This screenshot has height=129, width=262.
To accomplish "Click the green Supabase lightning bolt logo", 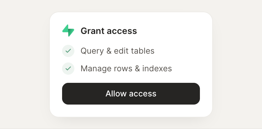I will tap(68, 31).
